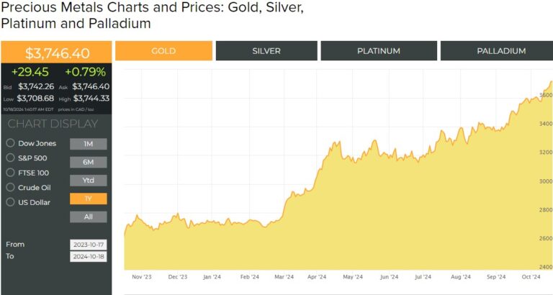This screenshot has height=295, width=553.
Task: Switch to the SILVER tab
Action: click(x=266, y=51)
